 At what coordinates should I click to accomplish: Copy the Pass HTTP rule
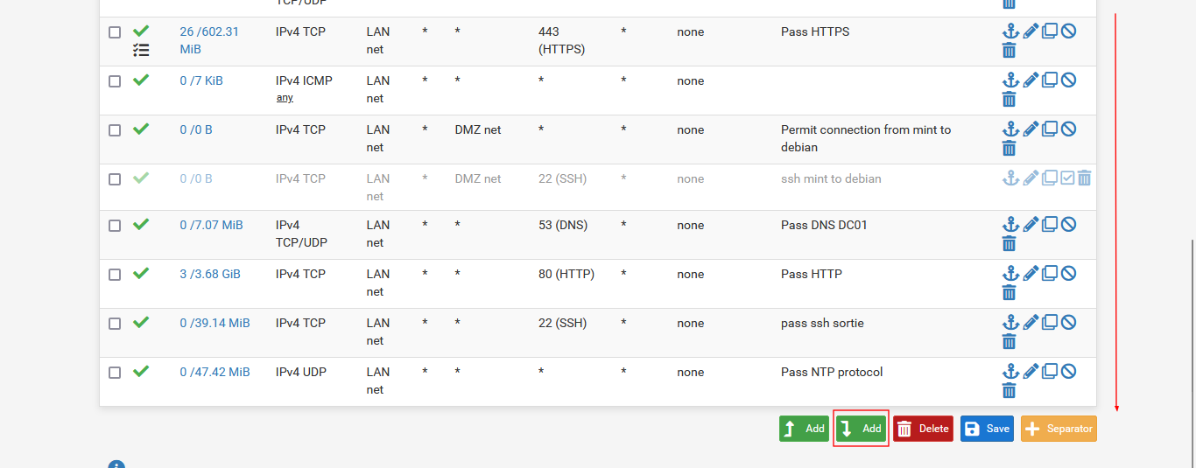pyautogui.click(x=1049, y=274)
